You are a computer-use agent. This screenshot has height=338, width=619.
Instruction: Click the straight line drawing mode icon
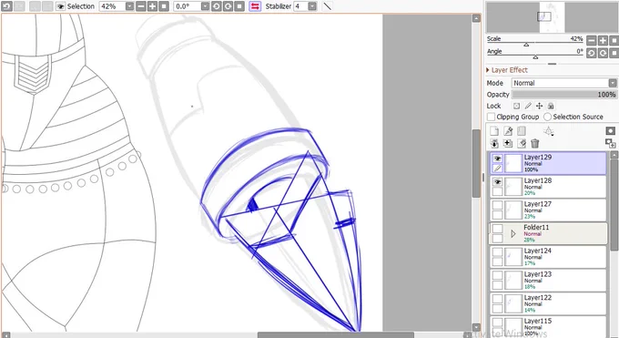328,6
